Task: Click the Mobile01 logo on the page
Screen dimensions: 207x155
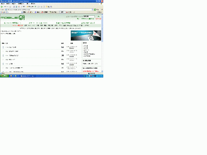Action: [x=13, y=17]
